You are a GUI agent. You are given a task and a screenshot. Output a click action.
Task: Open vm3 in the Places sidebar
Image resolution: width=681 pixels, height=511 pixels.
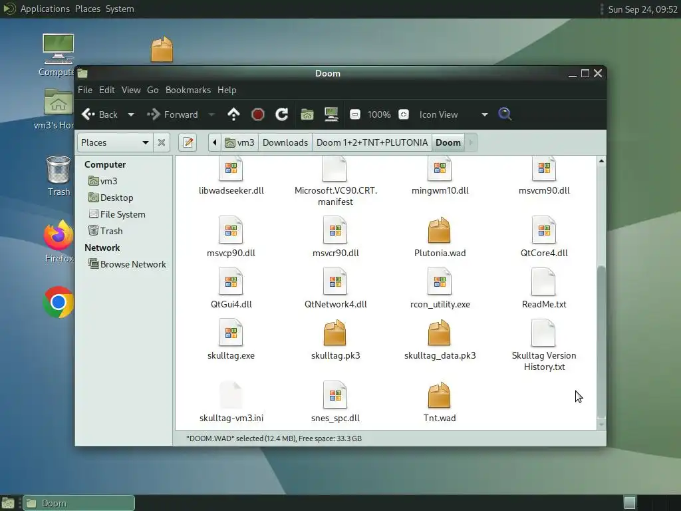pos(103,181)
